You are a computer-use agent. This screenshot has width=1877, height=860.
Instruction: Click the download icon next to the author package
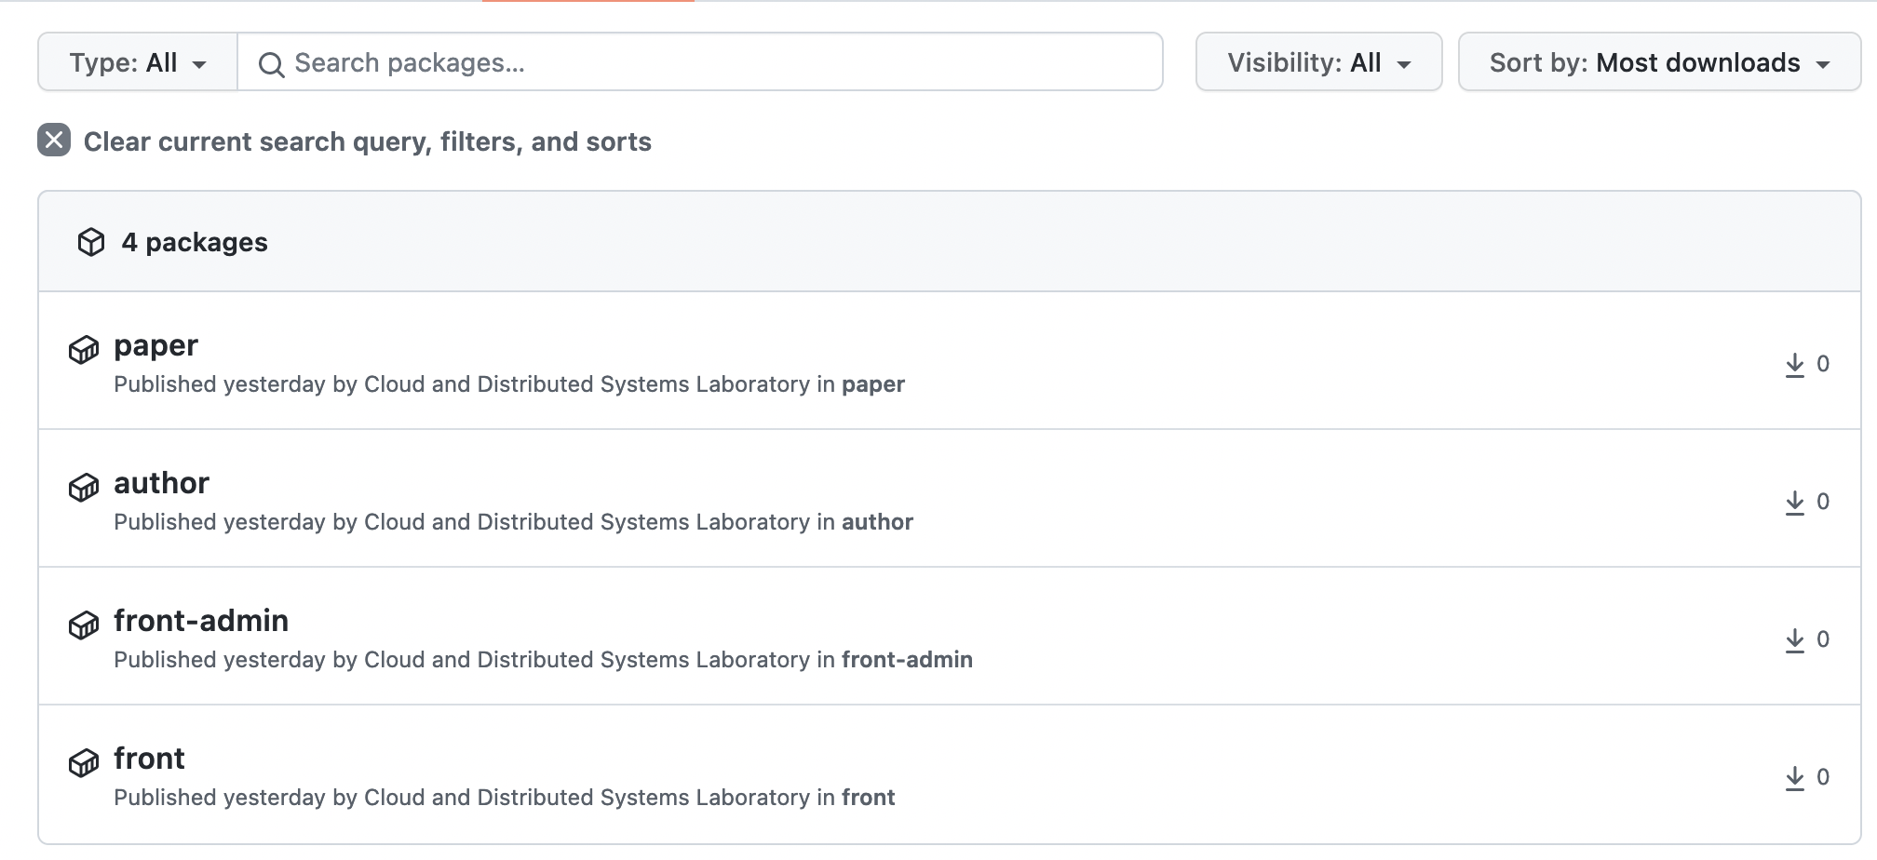(1794, 502)
